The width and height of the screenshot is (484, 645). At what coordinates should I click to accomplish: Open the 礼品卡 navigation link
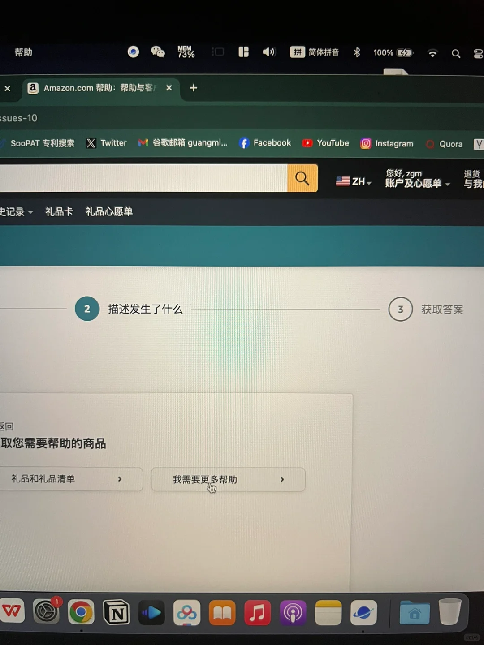click(59, 211)
